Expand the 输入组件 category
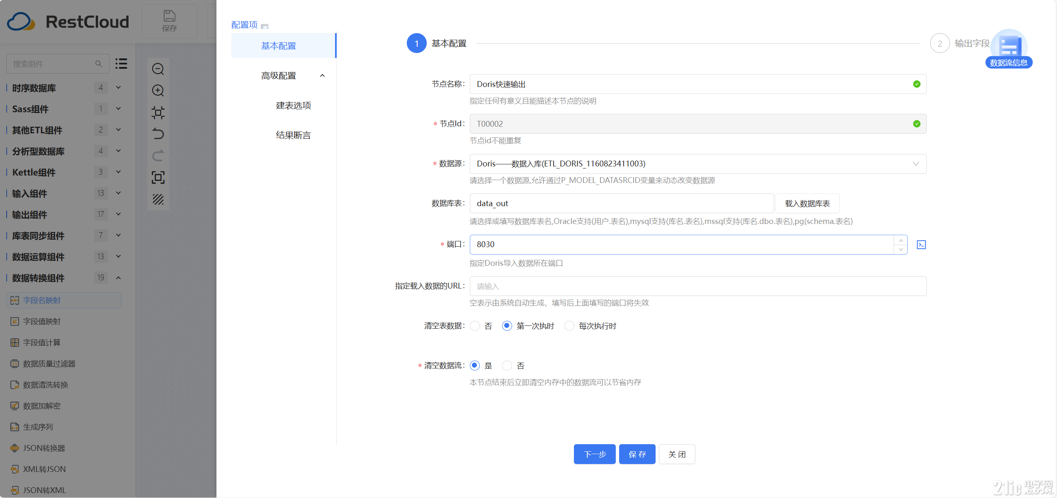 pyautogui.click(x=118, y=193)
